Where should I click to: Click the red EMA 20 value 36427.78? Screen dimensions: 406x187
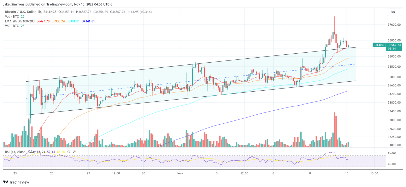[x=44, y=21]
